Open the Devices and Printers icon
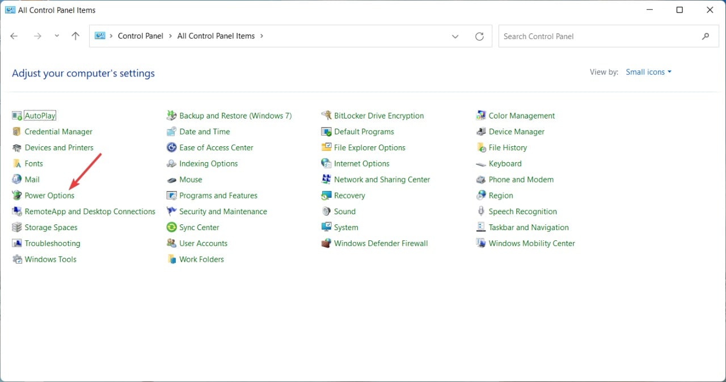The height and width of the screenshot is (382, 726). (17, 147)
